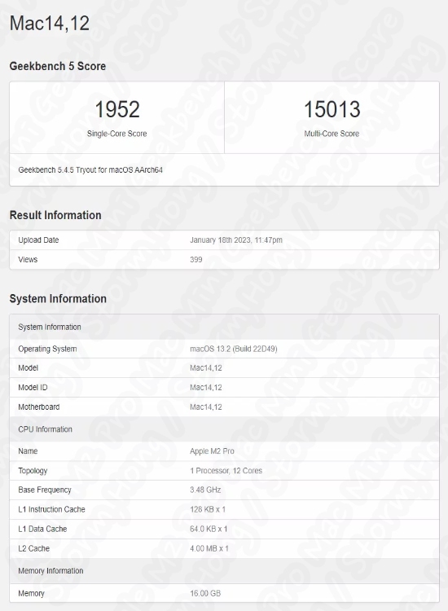Select the Single-Core Score label
Image resolution: width=448 pixels, height=611 pixels.
116,134
